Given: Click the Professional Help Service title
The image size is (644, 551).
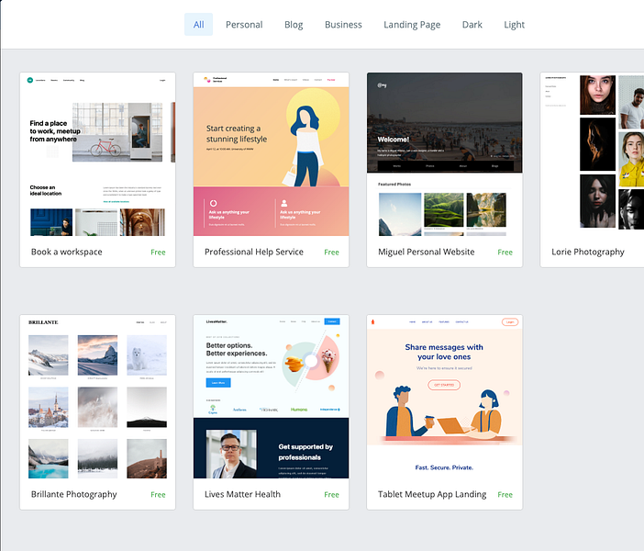Looking at the screenshot, I should point(254,252).
